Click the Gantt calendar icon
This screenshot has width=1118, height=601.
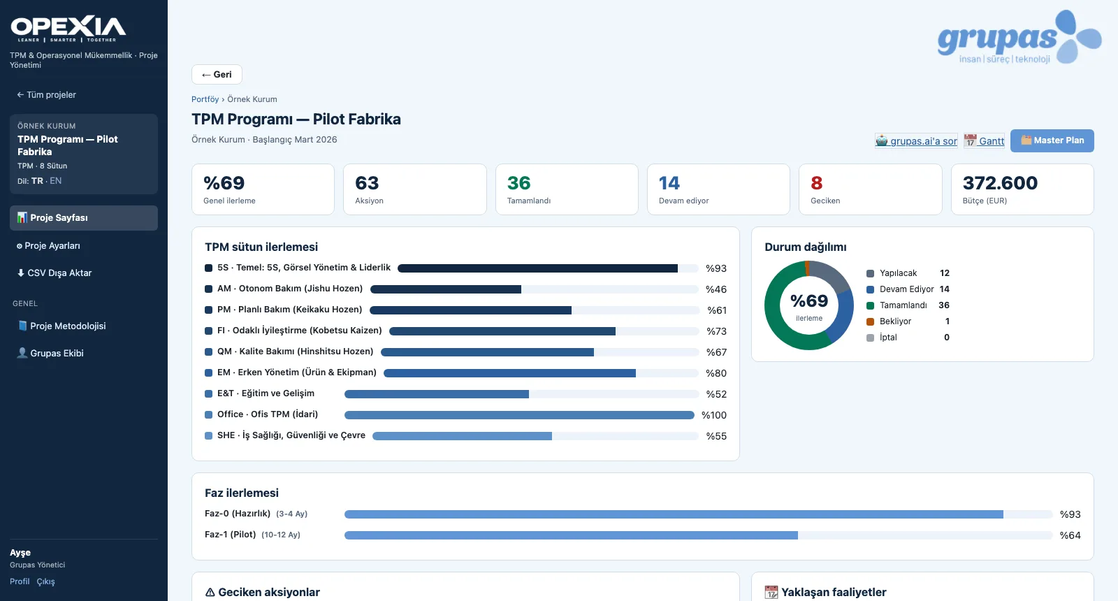pyautogui.click(x=970, y=140)
